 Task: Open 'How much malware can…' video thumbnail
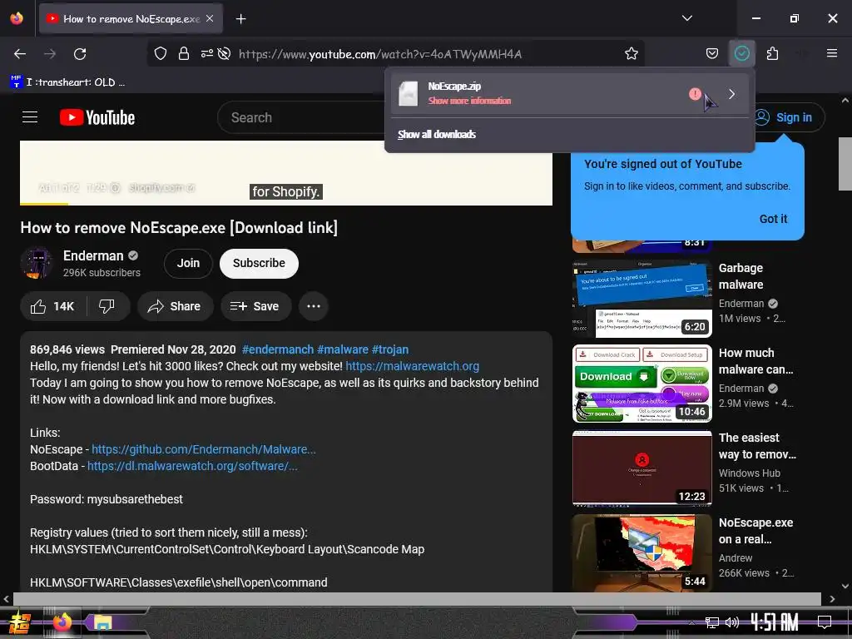click(x=641, y=384)
